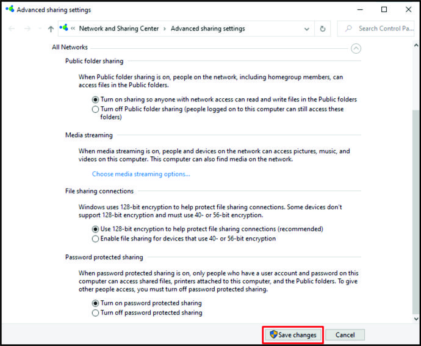Open the recent locations dropdown beside Forward
The width and height of the screenshot is (421, 346).
pyautogui.click(x=40, y=29)
